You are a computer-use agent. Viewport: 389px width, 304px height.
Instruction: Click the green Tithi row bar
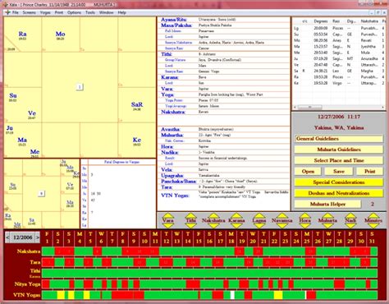coord(209,273)
